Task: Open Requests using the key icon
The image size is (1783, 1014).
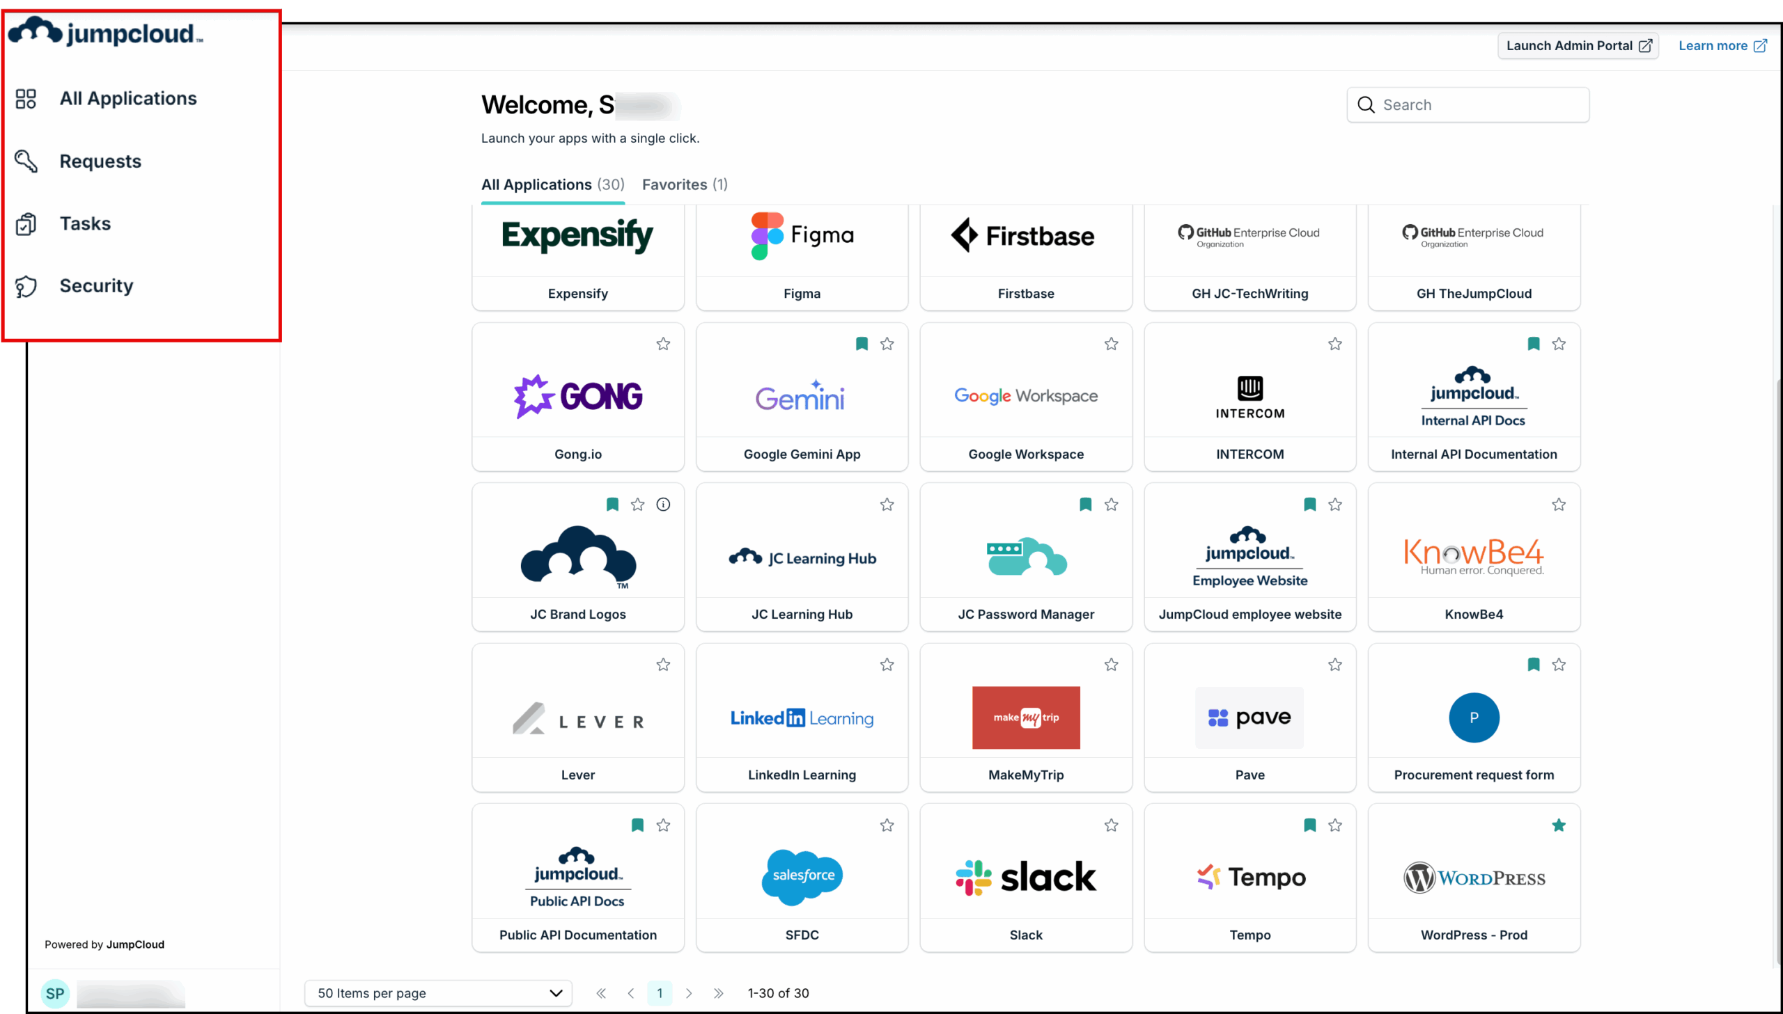Action: coord(26,161)
